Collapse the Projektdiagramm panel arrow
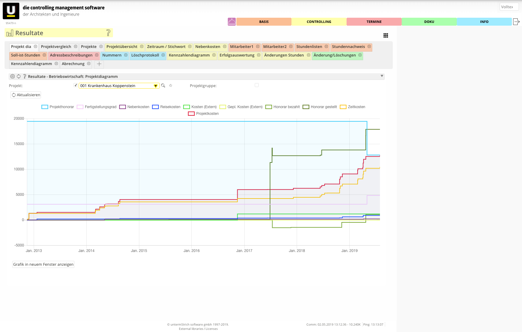The height and width of the screenshot is (332, 522). point(382,76)
